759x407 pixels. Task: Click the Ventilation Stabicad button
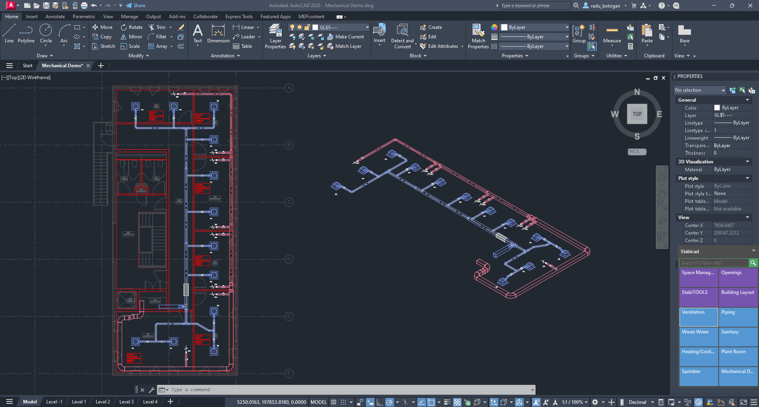698,317
